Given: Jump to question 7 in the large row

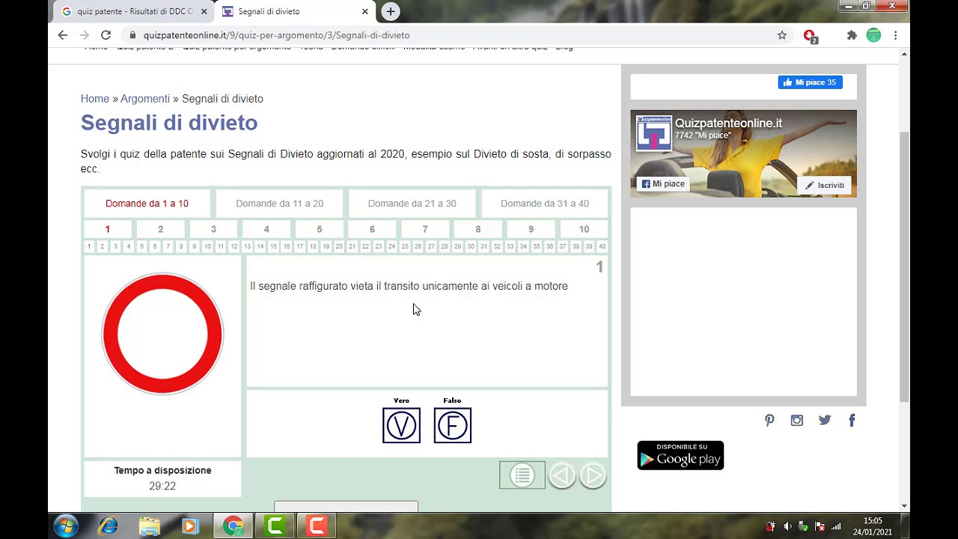Looking at the screenshot, I should click(x=425, y=229).
